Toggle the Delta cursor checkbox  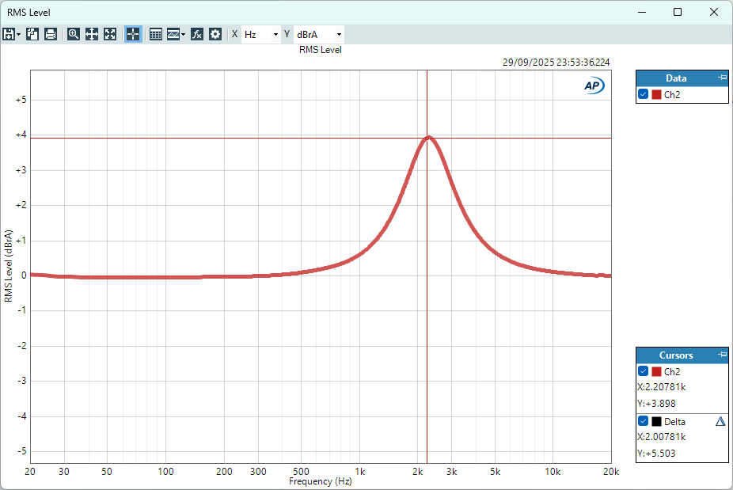click(x=644, y=421)
